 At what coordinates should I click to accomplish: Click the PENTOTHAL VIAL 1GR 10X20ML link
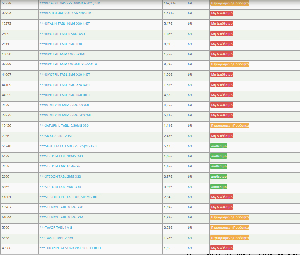coord(66,13)
